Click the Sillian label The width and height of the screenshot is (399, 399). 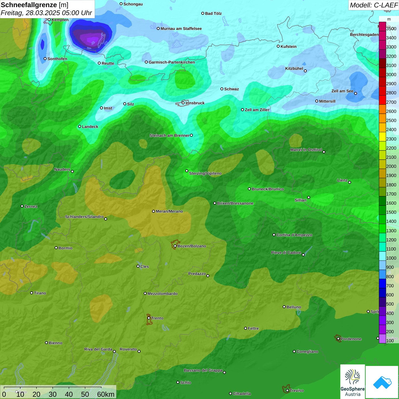tap(300, 200)
